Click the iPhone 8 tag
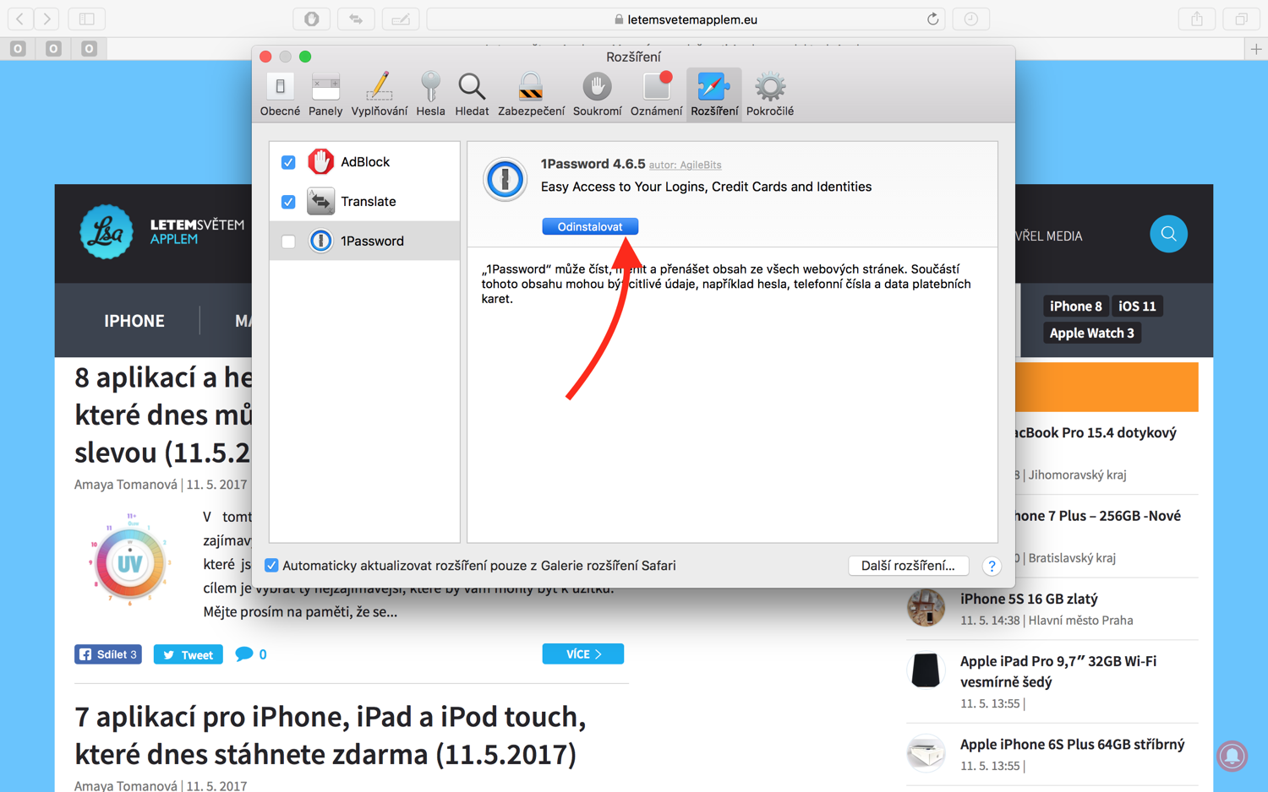 click(1075, 306)
